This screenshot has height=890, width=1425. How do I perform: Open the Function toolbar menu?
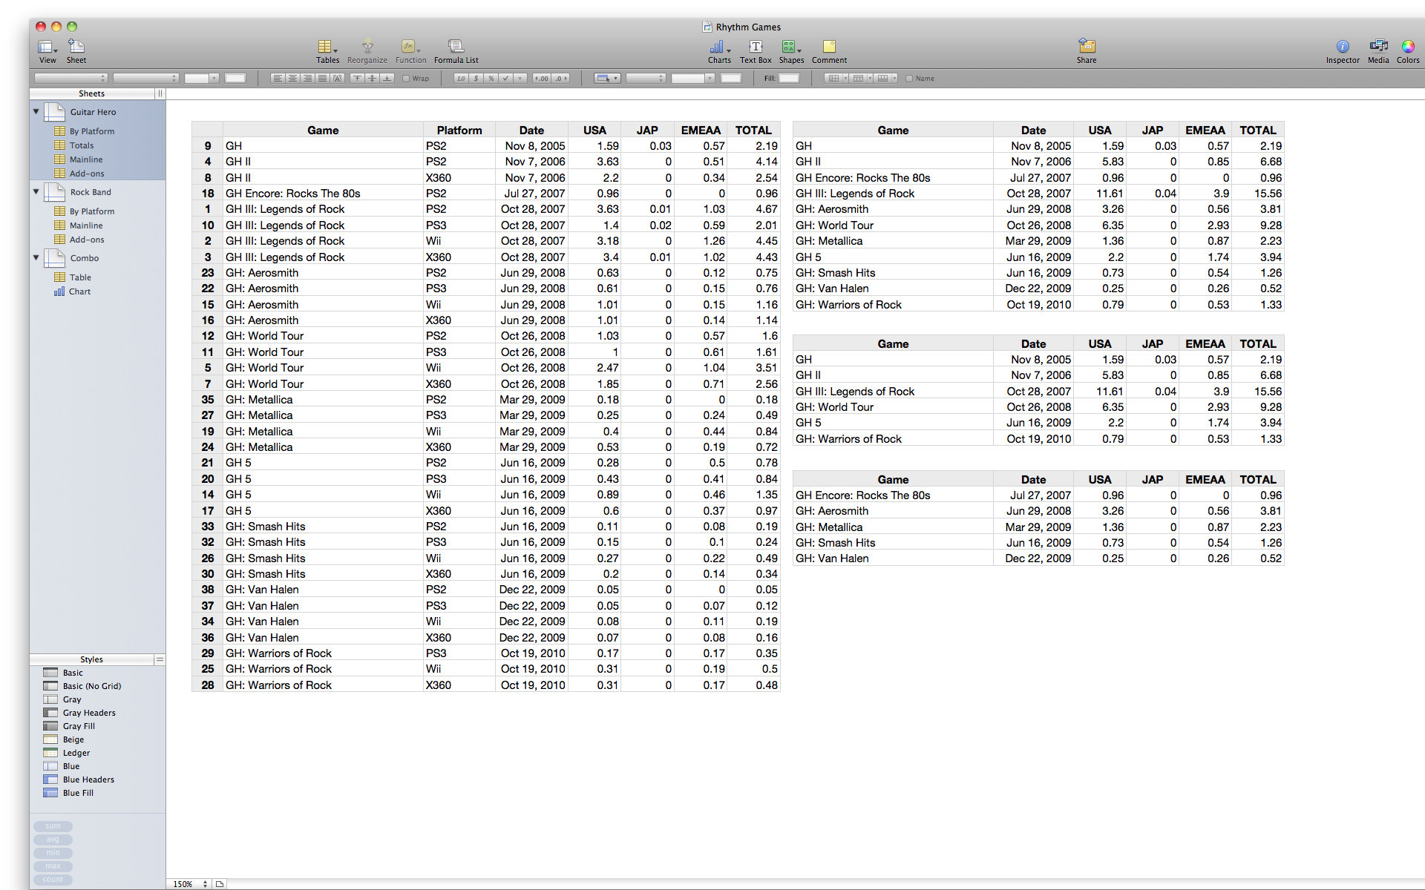pos(410,51)
